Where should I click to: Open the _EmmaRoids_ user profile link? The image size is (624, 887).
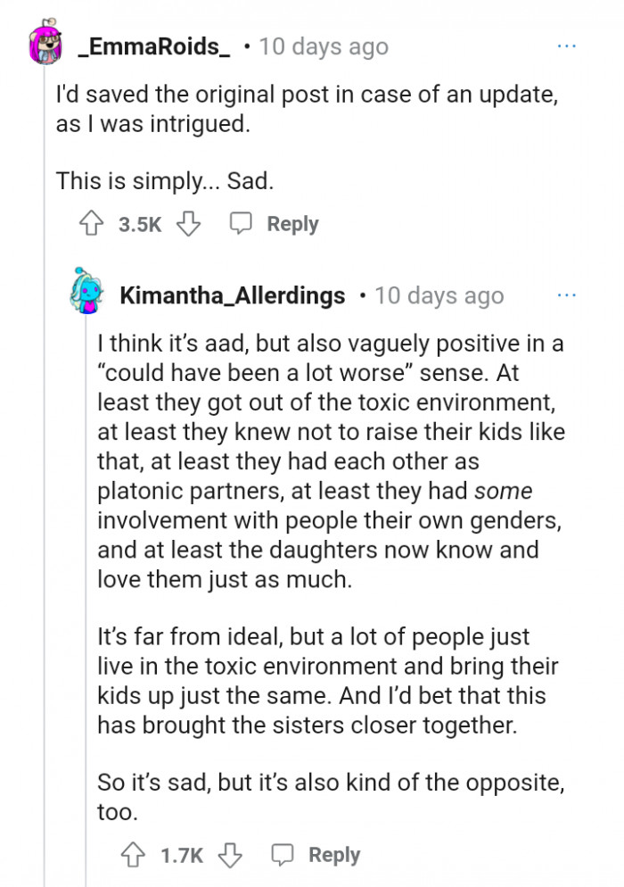[x=153, y=46]
